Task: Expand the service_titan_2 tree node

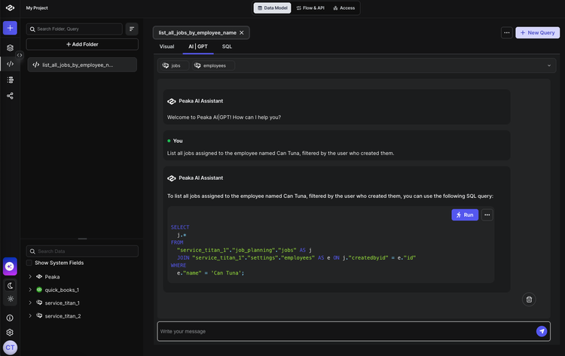Action: pos(30,315)
